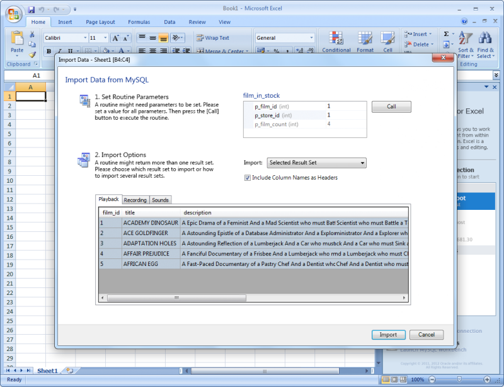Click the p_film_id value field
Screen dimensions: 504x387
point(346,106)
